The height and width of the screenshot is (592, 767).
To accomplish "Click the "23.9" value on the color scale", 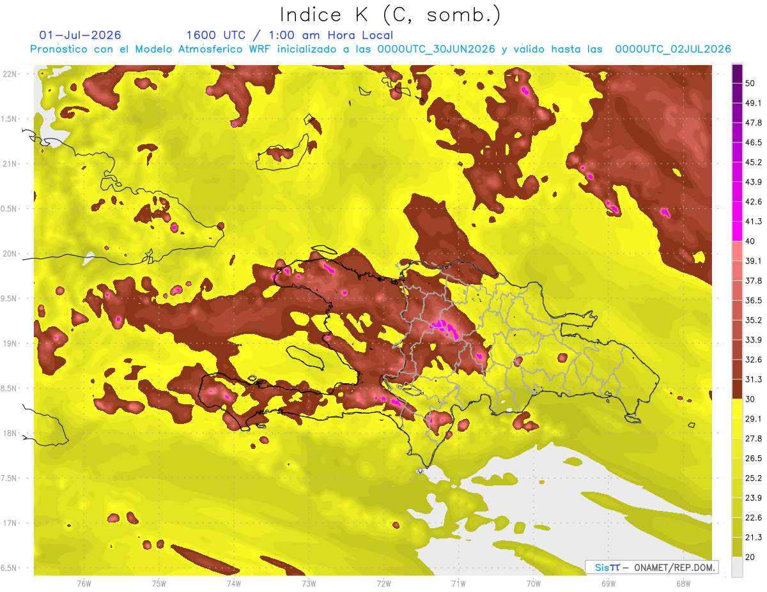I will [x=753, y=497].
